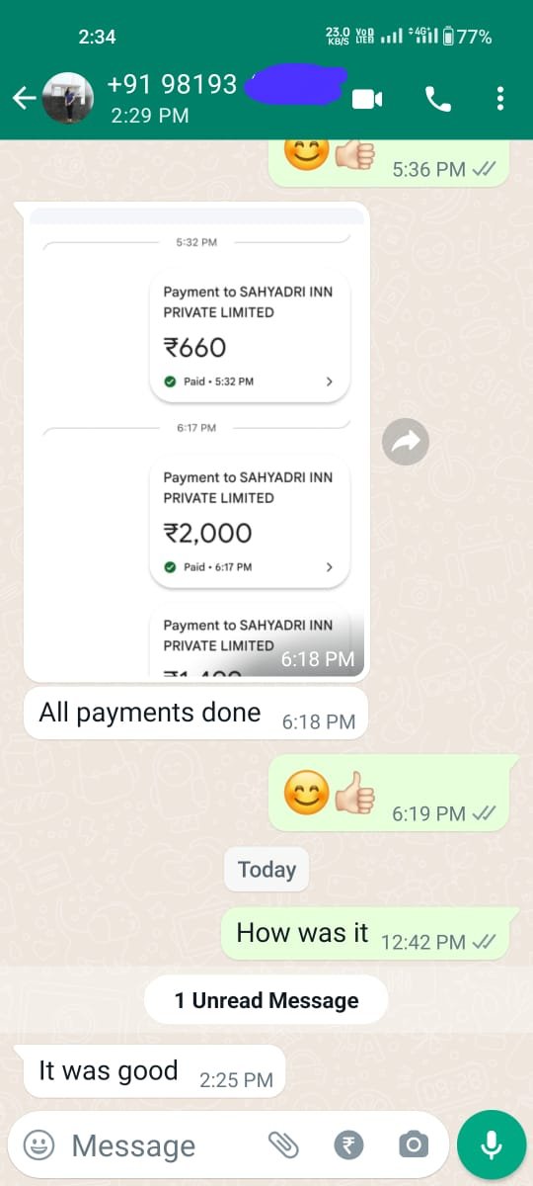Tap the Message text input field
The image size is (533, 1186).
pos(158,1145)
